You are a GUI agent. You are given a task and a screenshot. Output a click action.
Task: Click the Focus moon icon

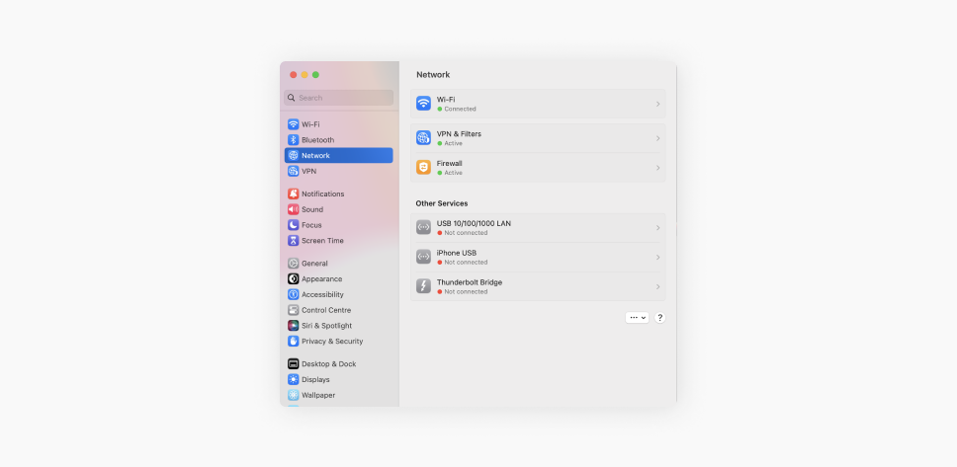coord(293,225)
